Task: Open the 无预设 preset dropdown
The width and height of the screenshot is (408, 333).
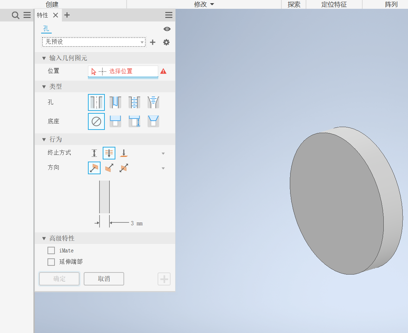Action: click(x=94, y=42)
